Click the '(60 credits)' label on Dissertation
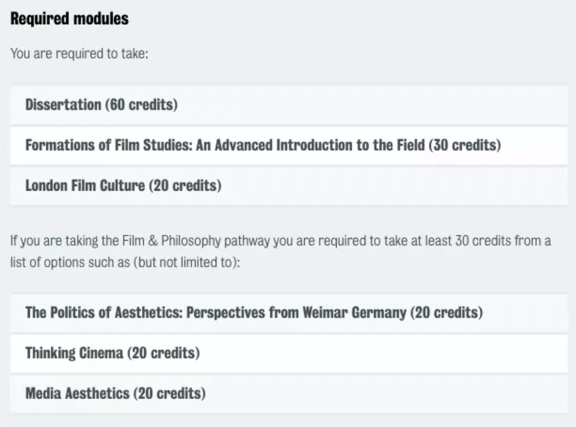 [141, 105]
